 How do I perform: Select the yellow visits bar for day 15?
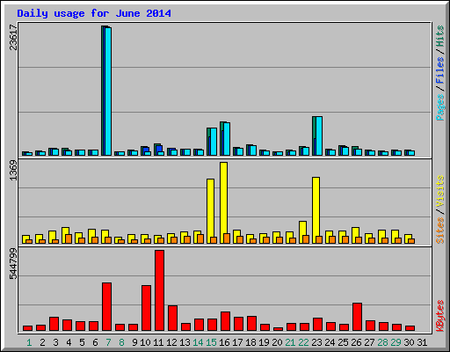[210, 211]
